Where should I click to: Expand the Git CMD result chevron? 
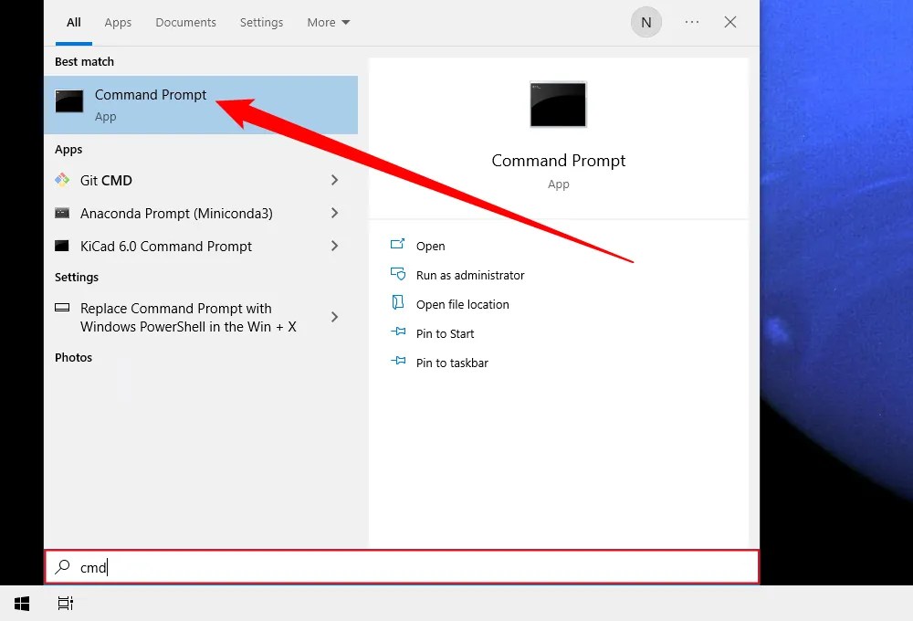pos(335,180)
